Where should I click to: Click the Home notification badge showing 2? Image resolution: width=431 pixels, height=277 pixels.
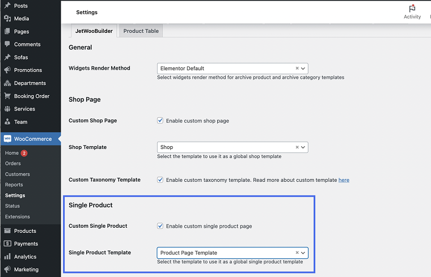(x=24, y=153)
